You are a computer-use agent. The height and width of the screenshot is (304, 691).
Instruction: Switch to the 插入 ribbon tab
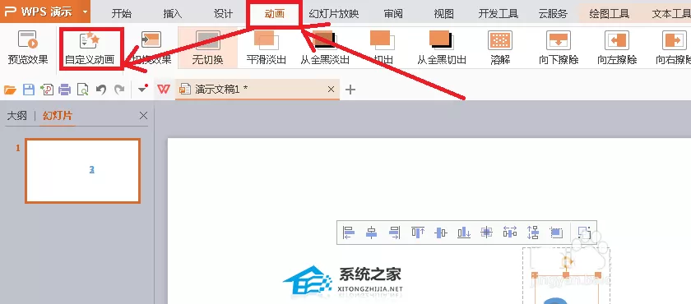tap(172, 14)
